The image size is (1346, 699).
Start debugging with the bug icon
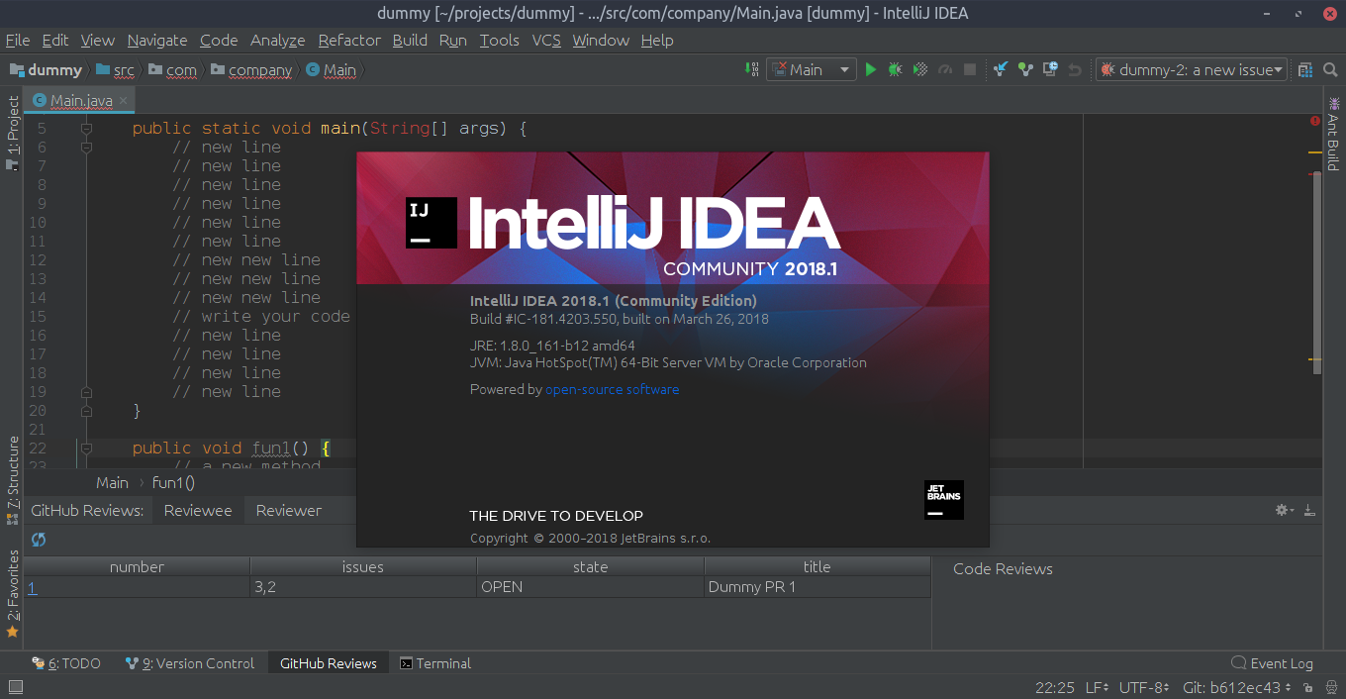[895, 69]
